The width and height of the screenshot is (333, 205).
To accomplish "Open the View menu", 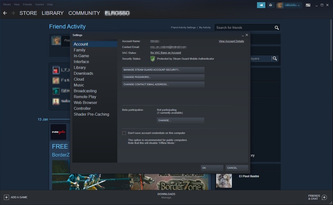I will click(17, 5).
